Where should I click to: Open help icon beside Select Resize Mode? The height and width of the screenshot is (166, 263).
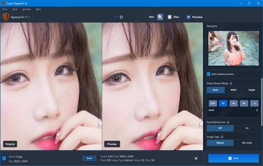pos(231,83)
